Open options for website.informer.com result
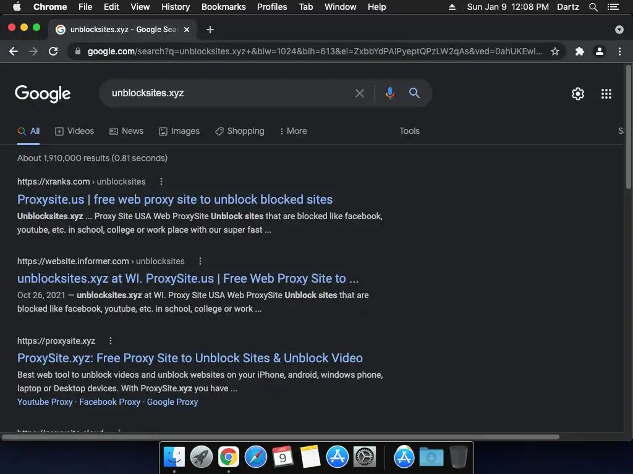The width and height of the screenshot is (633, 474). click(x=200, y=261)
